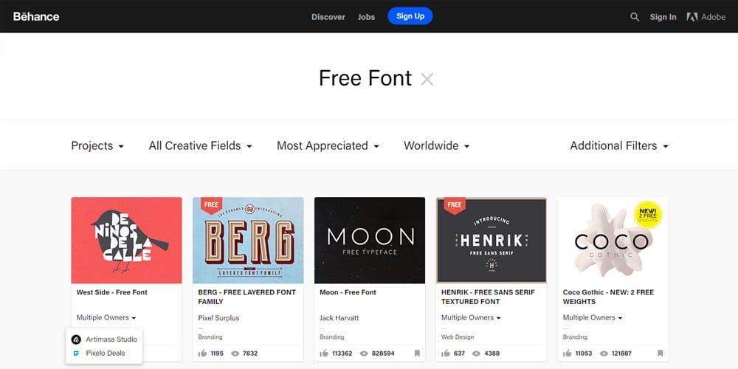Click the Sign Up button

click(410, 16)
